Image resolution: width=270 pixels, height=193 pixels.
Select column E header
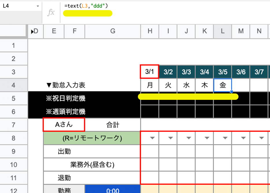pyautogui.click(x=54, y=31)
